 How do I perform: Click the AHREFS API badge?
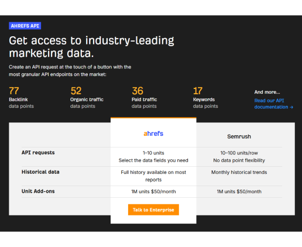[25, 26]
